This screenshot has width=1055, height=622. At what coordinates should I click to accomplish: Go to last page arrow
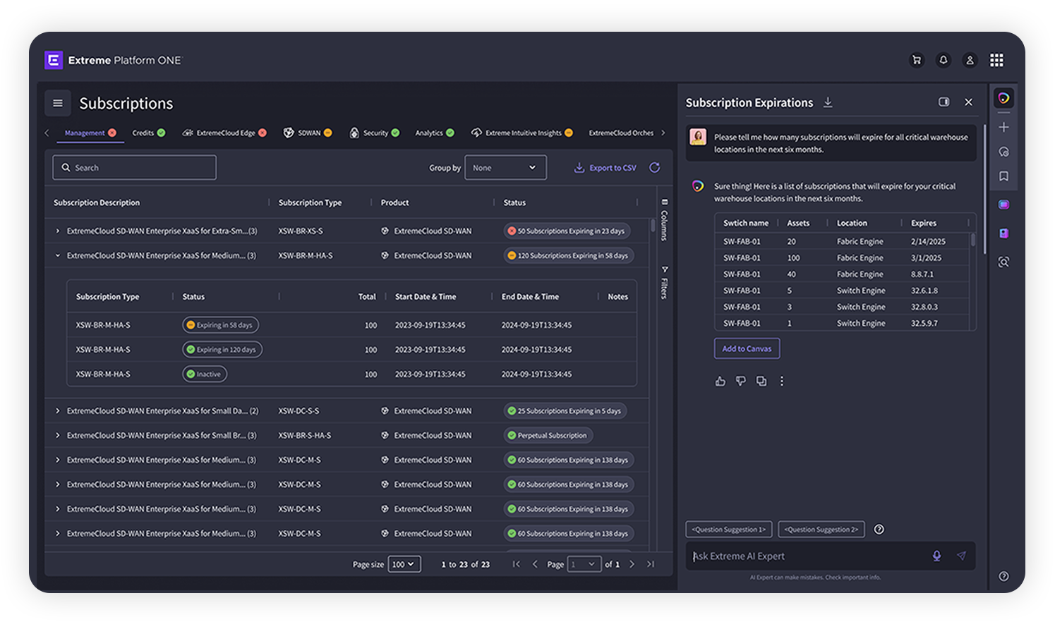651,564
